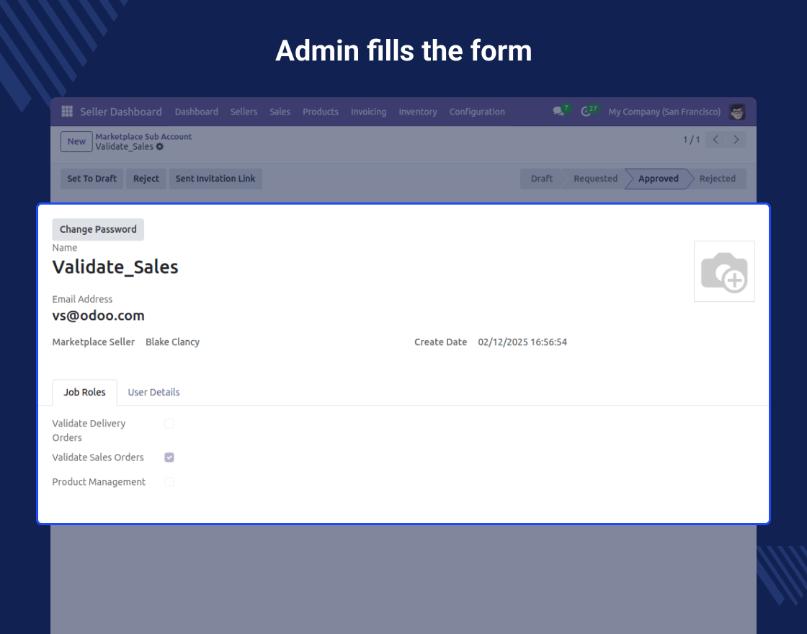Upload a photo via the camera placeholder
The height and width of the screenshot is (634, 807).
(x=724, y=271)
